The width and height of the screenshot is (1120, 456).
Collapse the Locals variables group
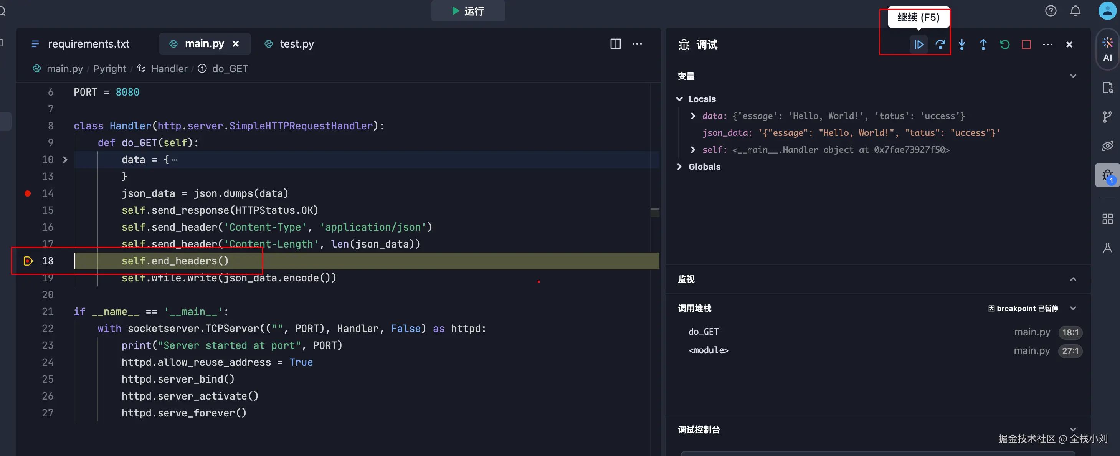[x=680, y=99]
